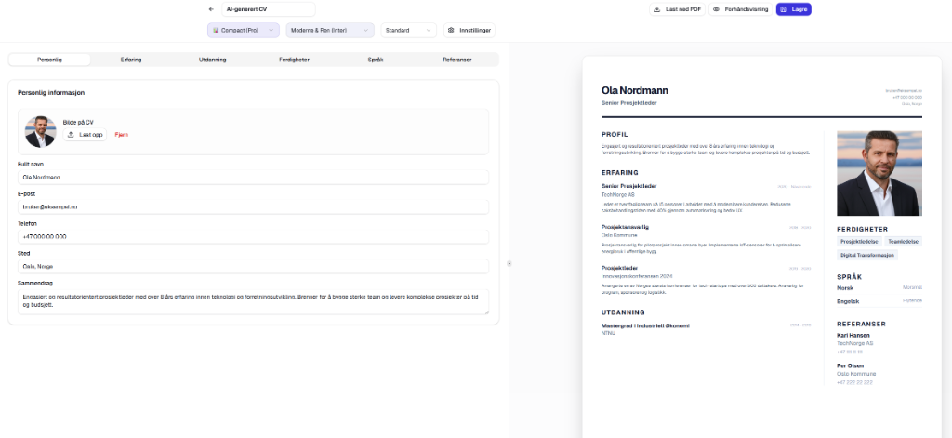Image resolution: width=952 pixels, height=438 pixels.
Task: Click 'Mastergrad i Industriell Økonomi' in the preview
Action: tap(645, 326)
